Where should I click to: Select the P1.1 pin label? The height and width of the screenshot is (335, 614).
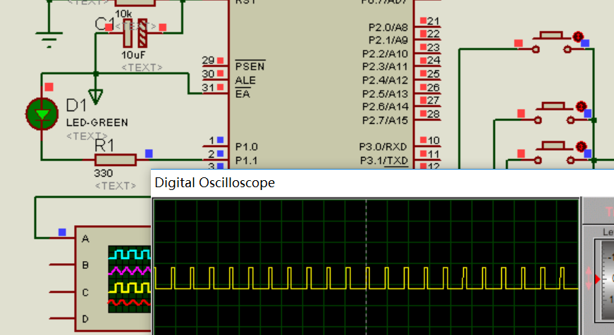[x=246, y=160]
